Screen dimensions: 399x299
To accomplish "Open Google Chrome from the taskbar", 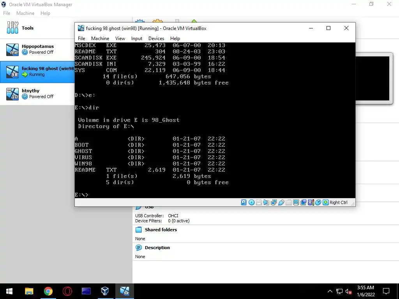I will tap(48, 291).
